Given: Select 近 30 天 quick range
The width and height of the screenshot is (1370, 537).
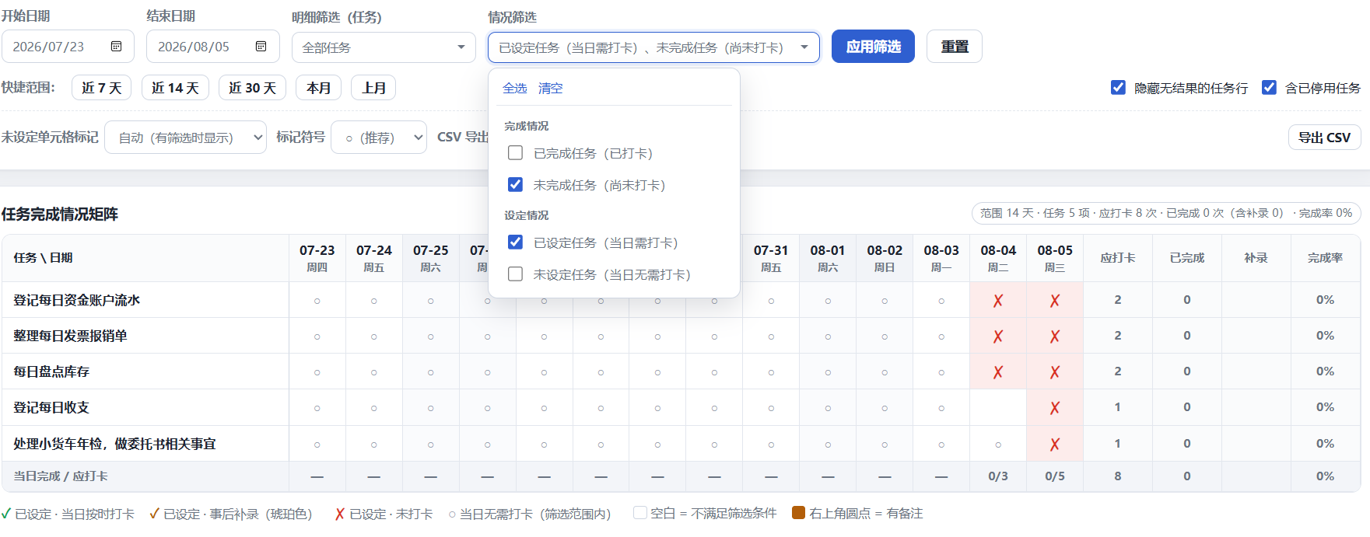Looking at the screenshot, I should tap(252, 88).
